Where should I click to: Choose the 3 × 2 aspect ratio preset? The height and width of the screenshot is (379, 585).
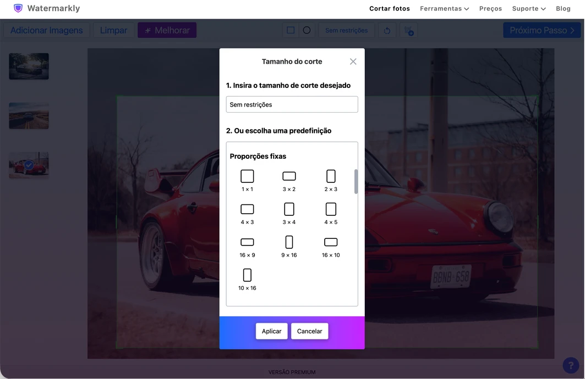pyautogui.click(x=289, y=181)
